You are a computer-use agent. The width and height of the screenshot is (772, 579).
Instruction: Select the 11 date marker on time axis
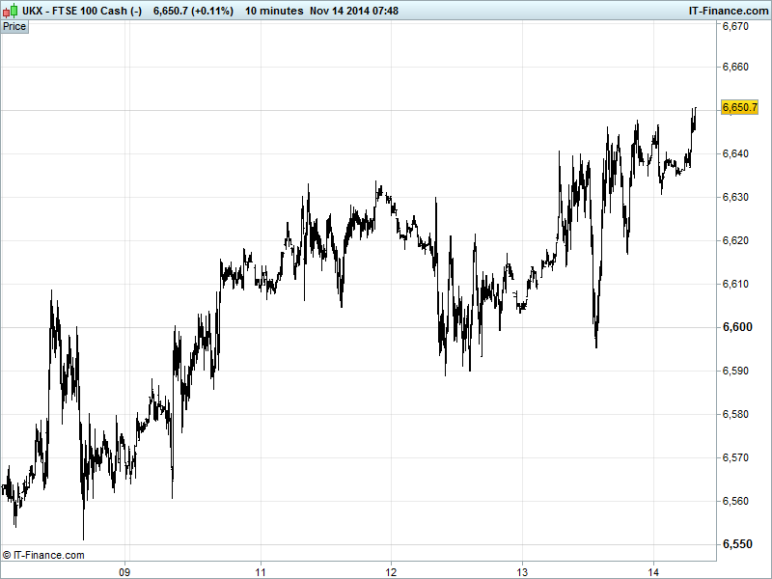tap(261, 570)
